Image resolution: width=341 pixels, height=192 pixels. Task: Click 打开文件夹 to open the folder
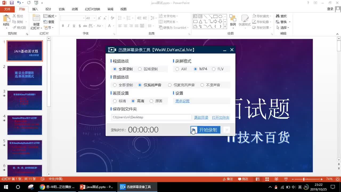tap(221, 117)
